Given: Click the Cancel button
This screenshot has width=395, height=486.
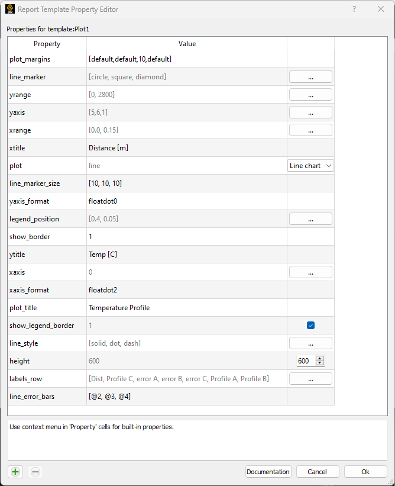Looking at the screenshot, I should pyautogui.click(x=318, y=472).
